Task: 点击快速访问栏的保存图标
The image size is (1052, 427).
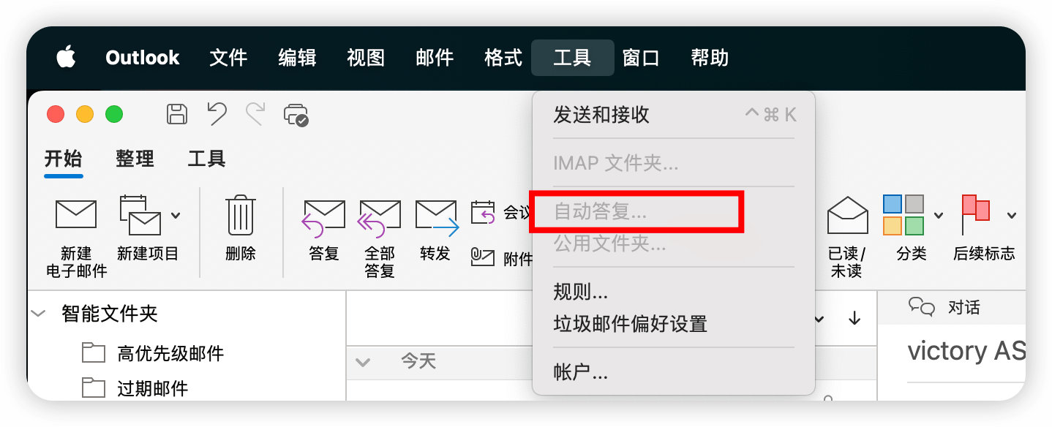Action: (176, 114)
